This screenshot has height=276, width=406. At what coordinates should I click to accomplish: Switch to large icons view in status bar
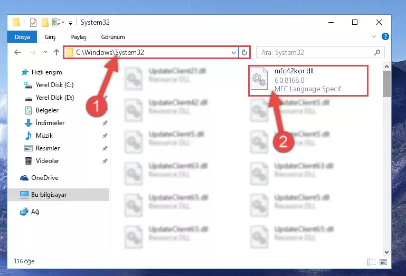tap(383, 262)
